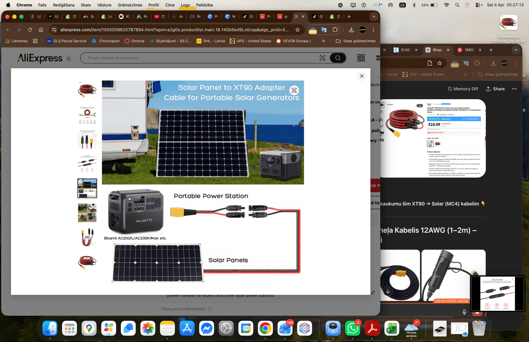Image resolution: width=529 pixels, height=342 pixels.
Task: Click the AliExpress logo
Action: [x=40, y=58]
